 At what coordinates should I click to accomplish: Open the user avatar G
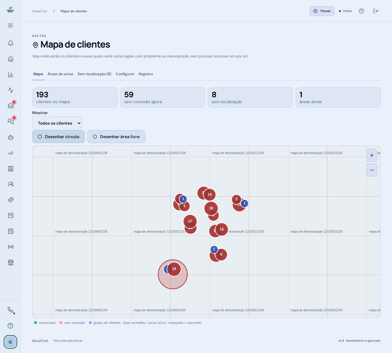pyautogui.click(x=10, y=342)
